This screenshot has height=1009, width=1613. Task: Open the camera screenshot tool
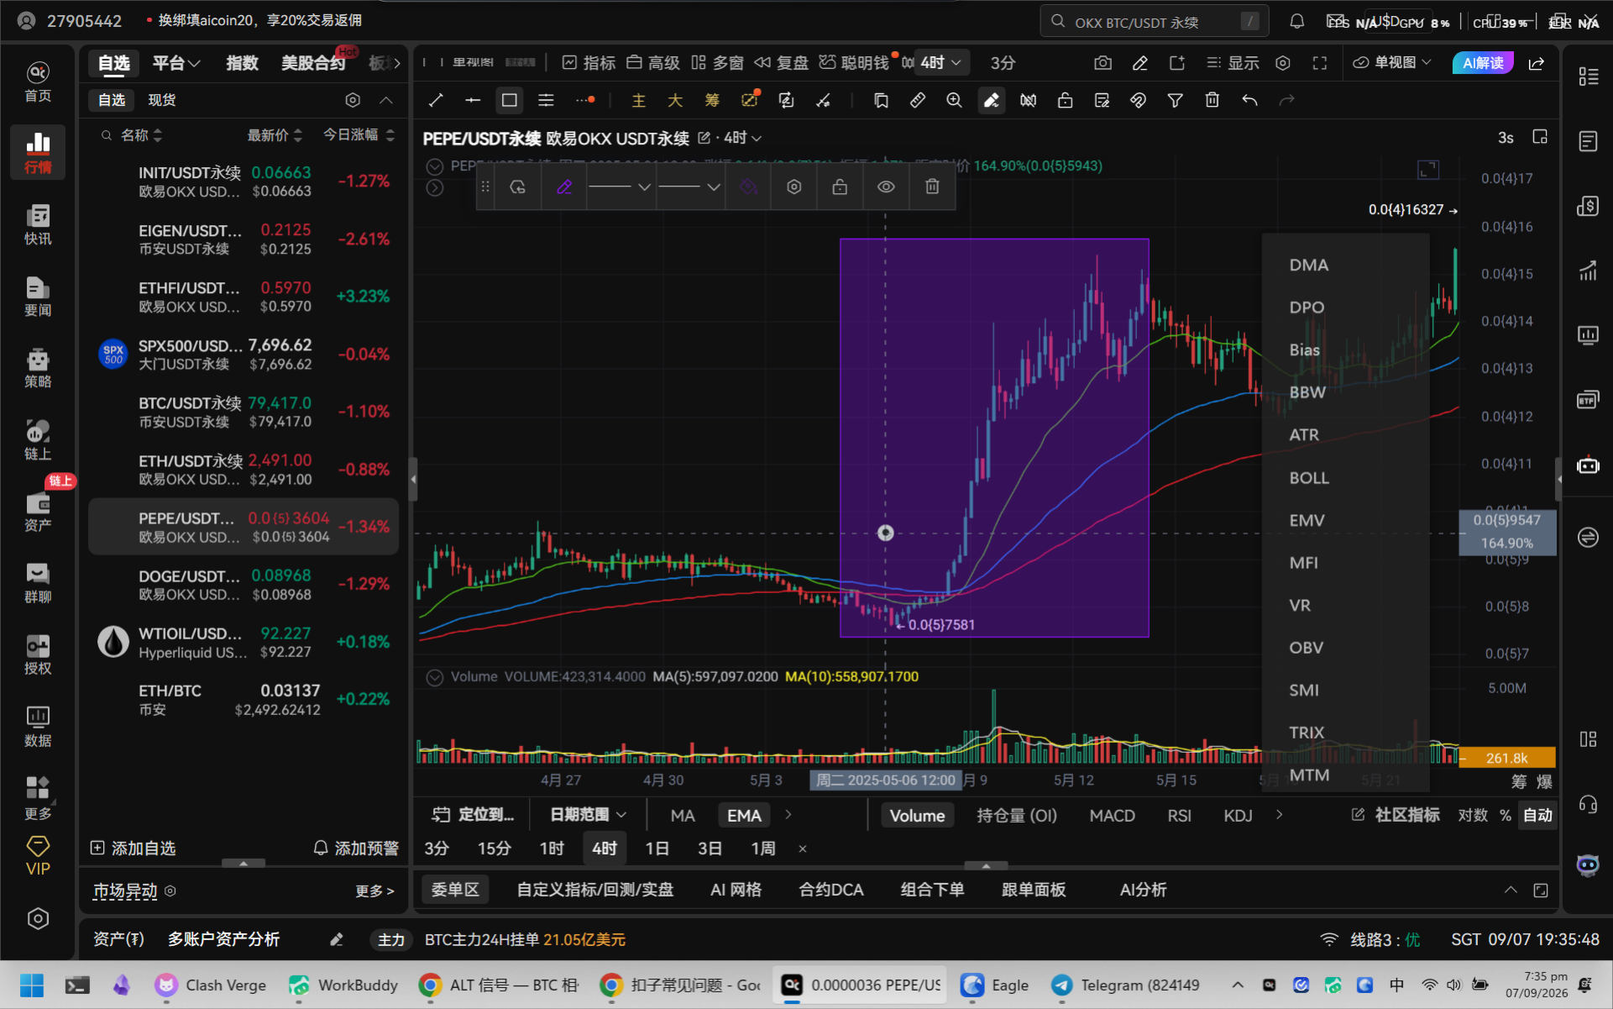[x=1102, y=63]
